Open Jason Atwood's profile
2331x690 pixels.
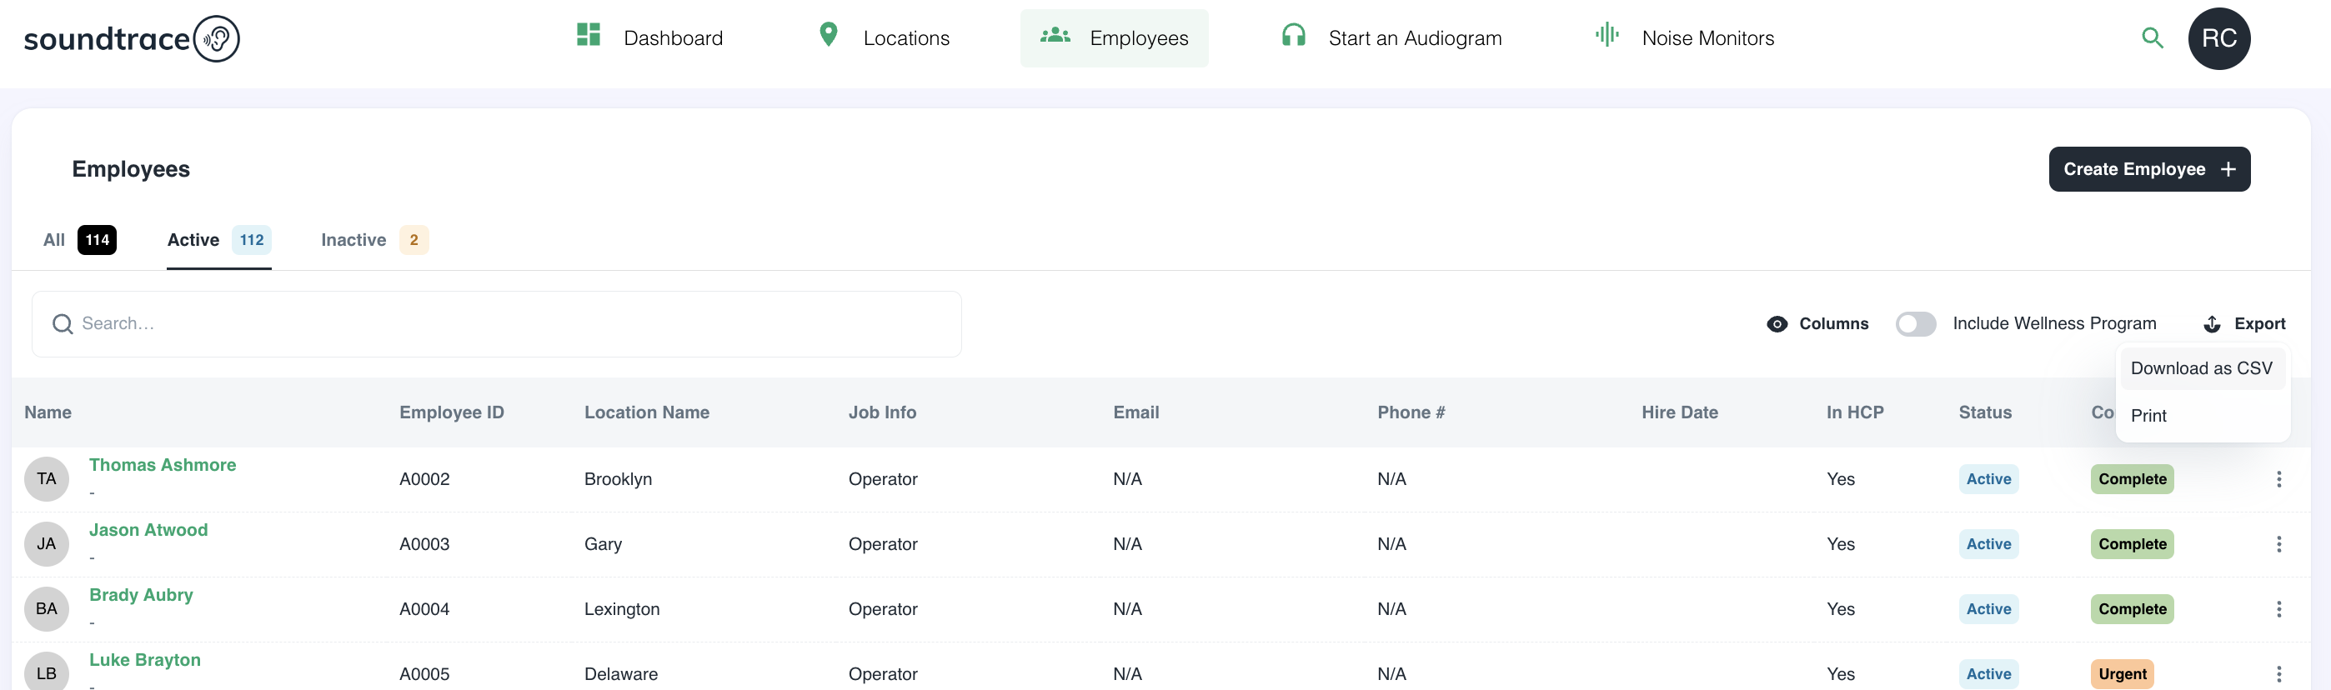pos(148,530)
